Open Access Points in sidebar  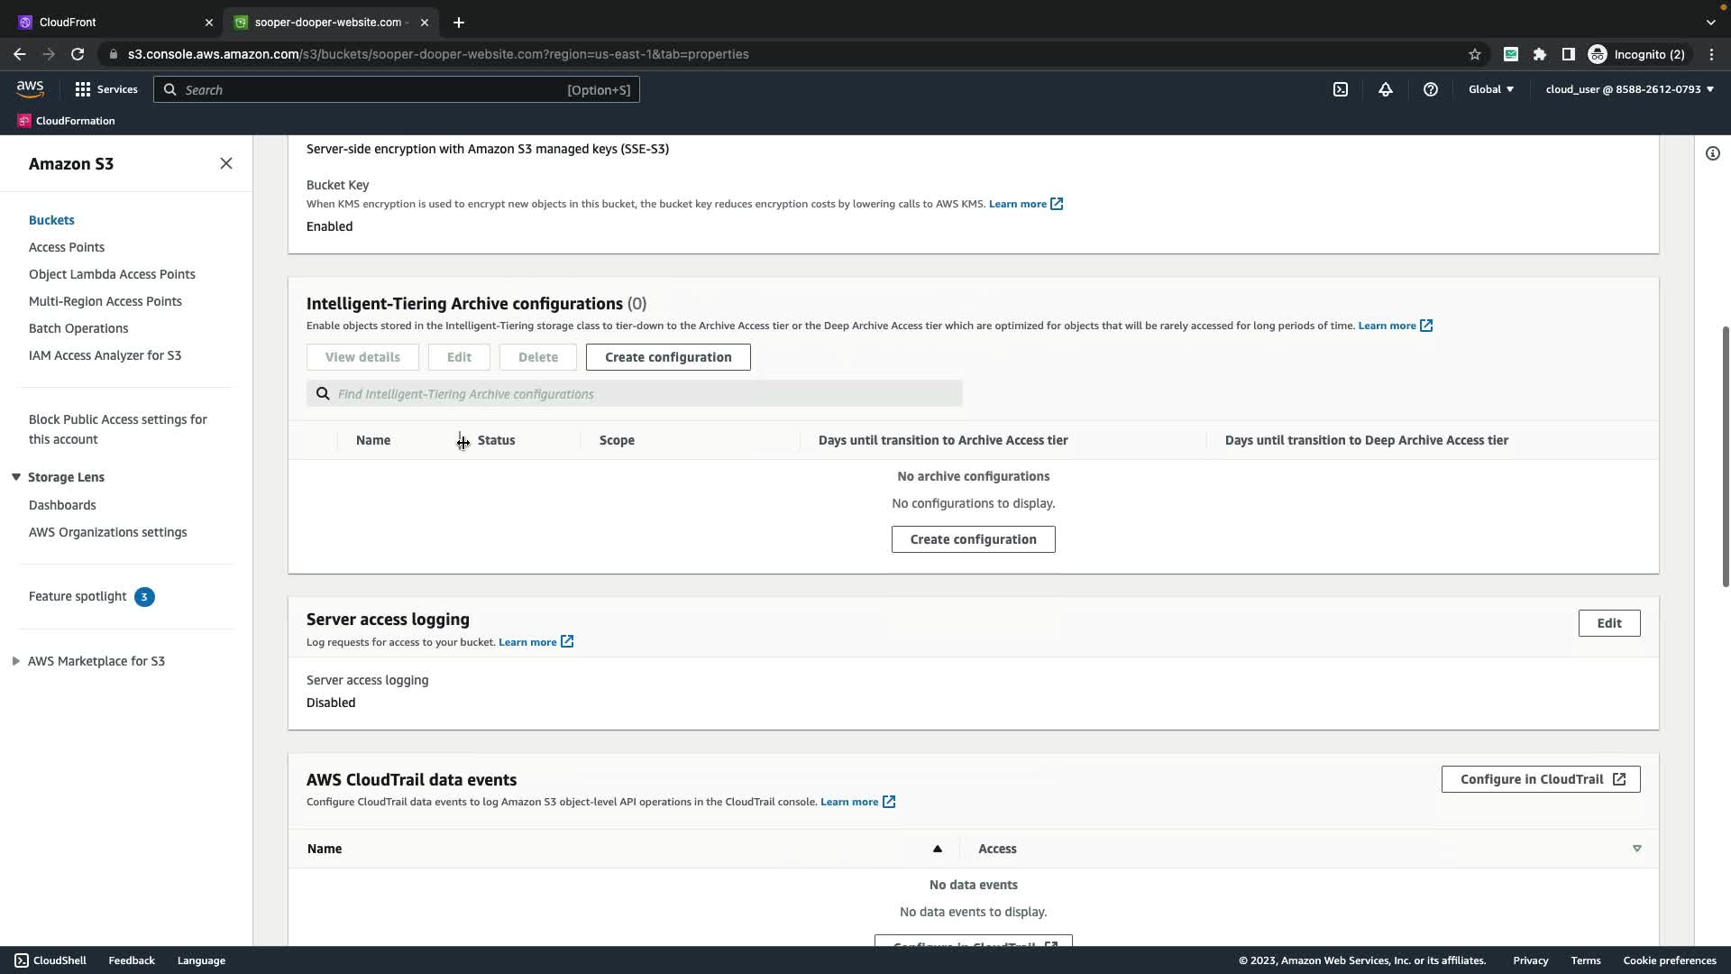tap(67, 247)
